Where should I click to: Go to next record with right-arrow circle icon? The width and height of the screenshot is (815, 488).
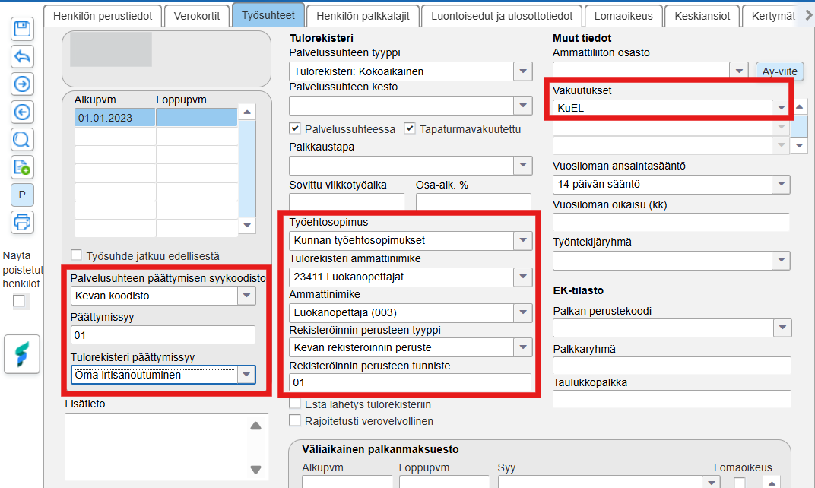pyautogui.click(x=22, y=84)
